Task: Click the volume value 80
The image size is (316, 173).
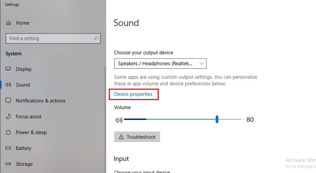Action: [250, 120]
